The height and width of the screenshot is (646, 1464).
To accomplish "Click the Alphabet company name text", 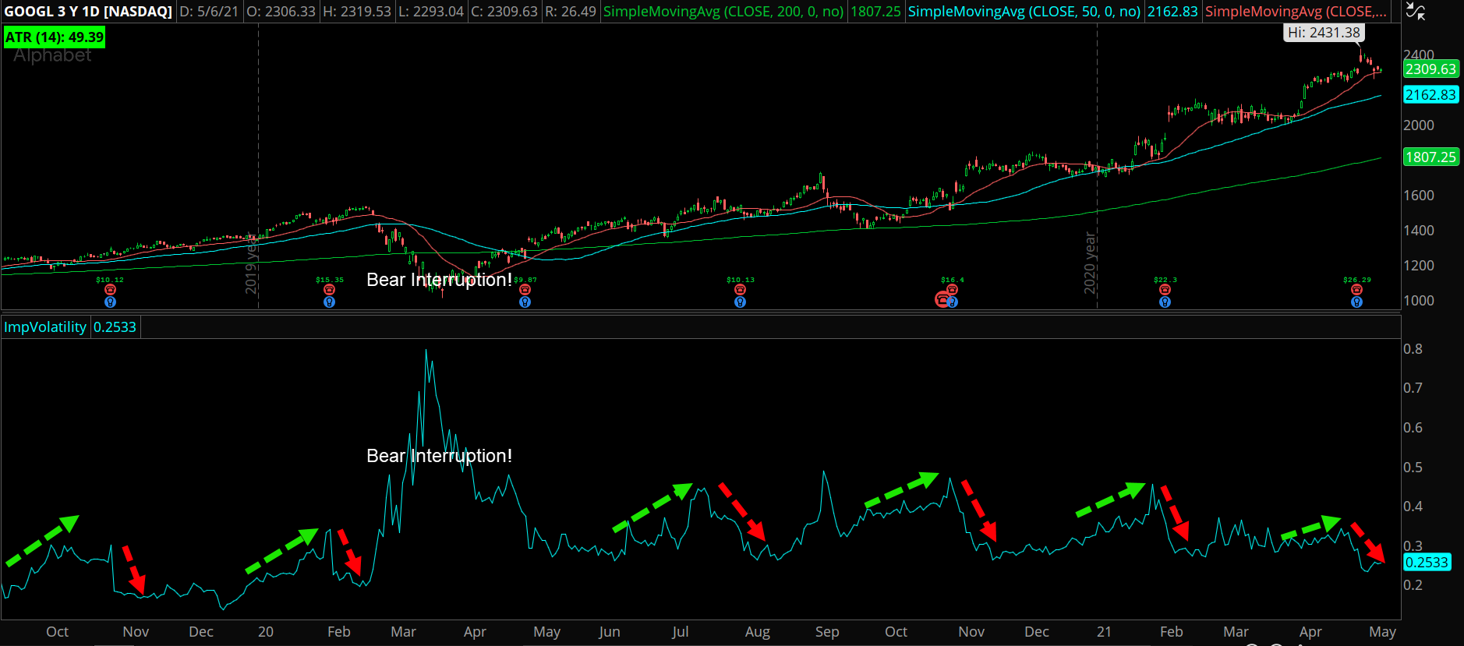I will tap(52, 55).
